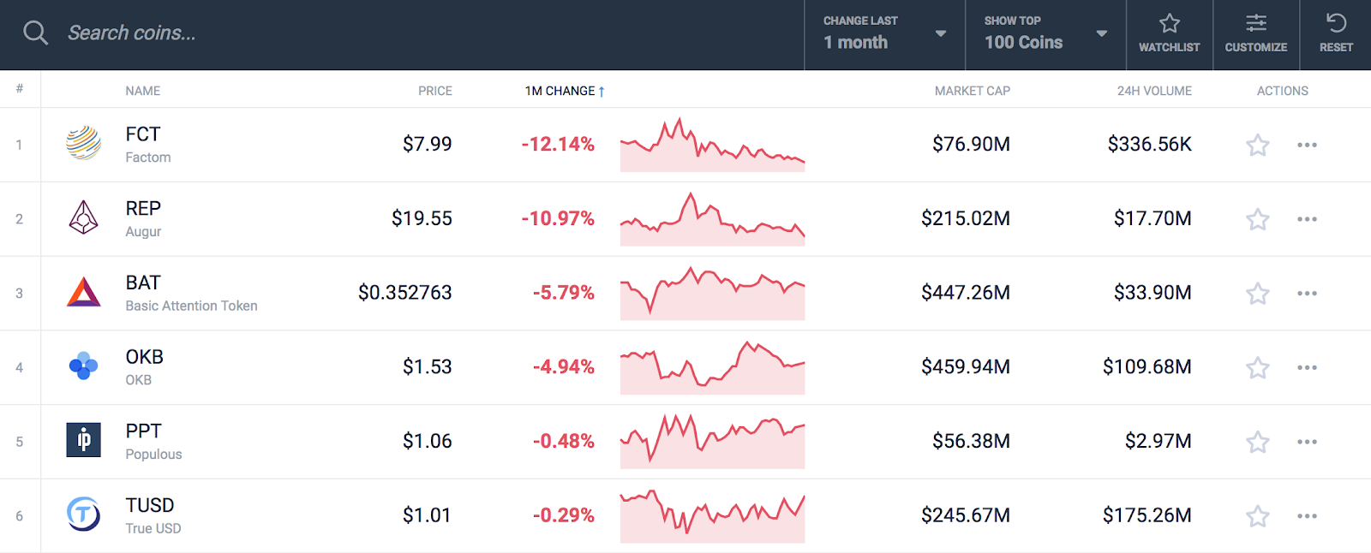Click the Factom coin logo
Image resolution: width=1371 pixels, height=553 pixels.
tap(84, 144)
